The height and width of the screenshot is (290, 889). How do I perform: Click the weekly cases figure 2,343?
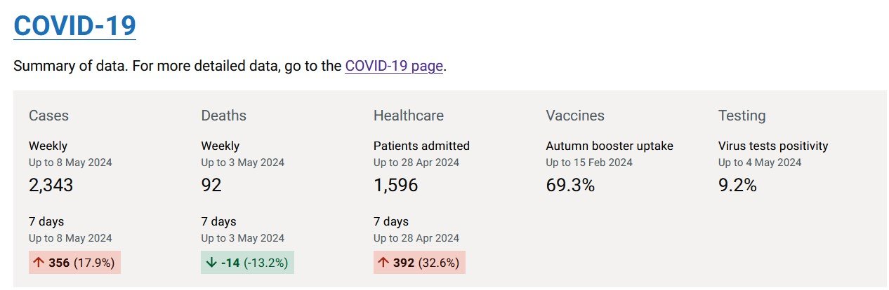pyautogui.click(x=51, y=185)
